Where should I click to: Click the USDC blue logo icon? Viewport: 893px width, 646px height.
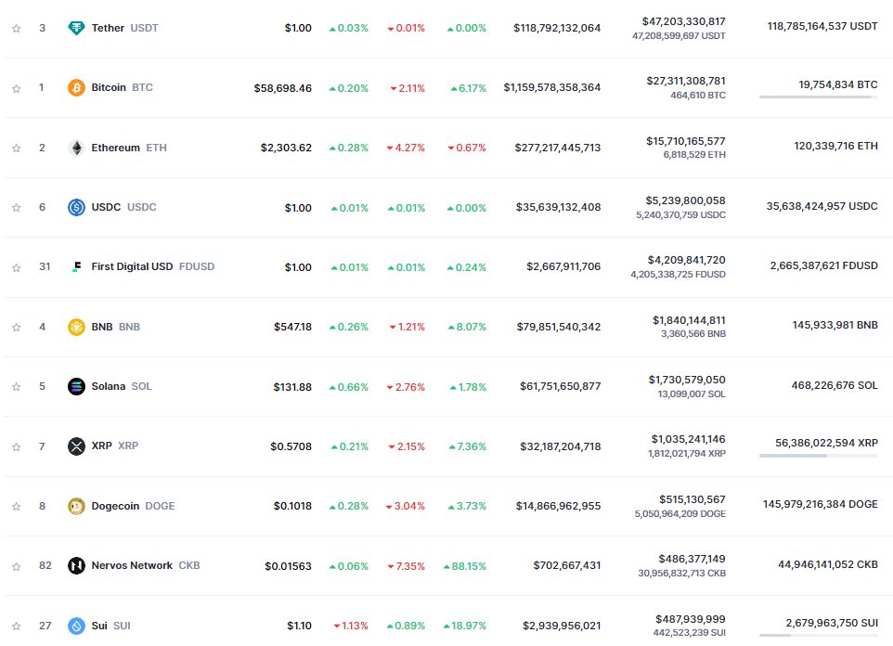(x=76, y=207)
